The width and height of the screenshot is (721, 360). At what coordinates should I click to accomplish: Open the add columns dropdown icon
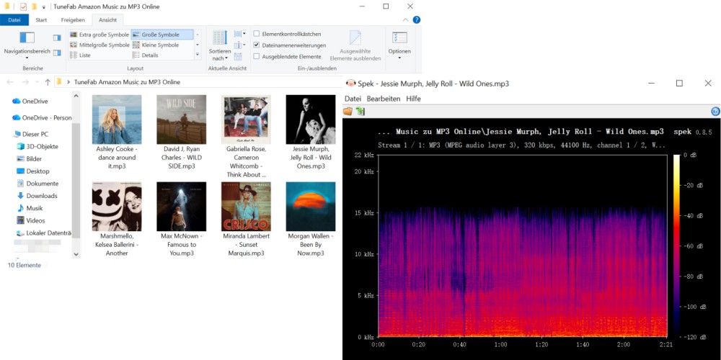(239, 45)
